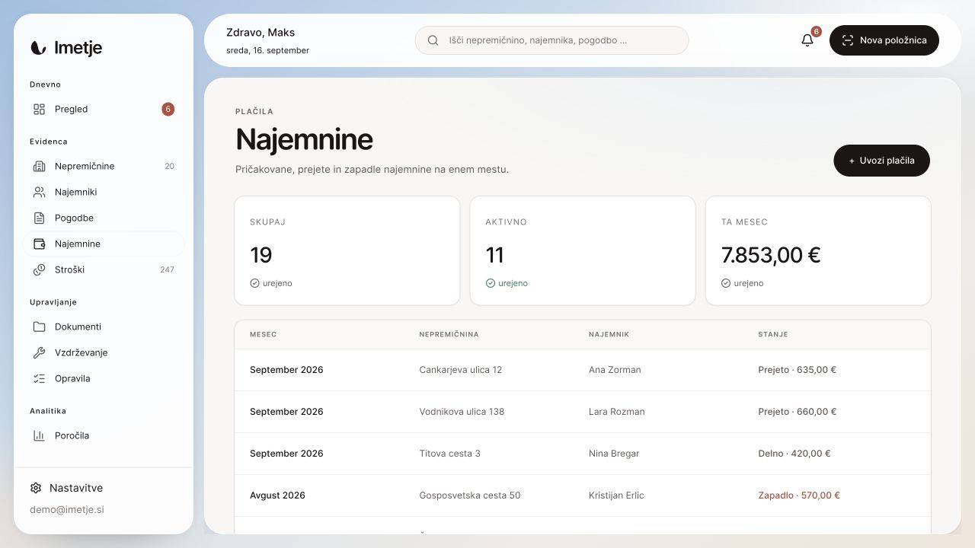
Task: Click the green check icon under Aktivno
Action: [491, 283]
